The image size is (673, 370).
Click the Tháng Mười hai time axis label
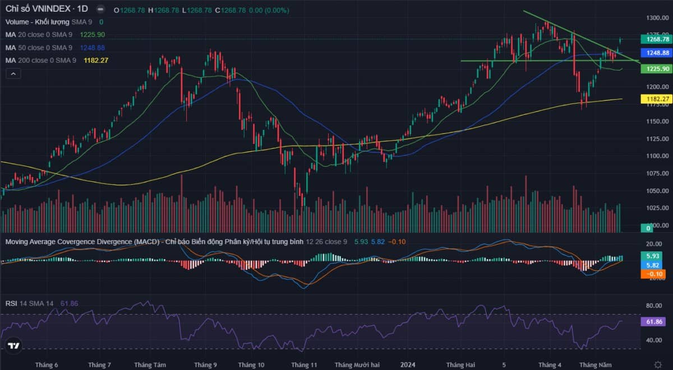tap(358, 364)
